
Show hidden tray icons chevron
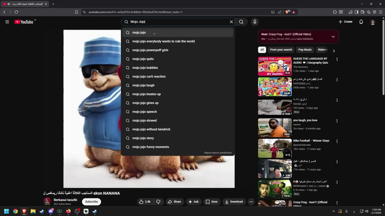tap(334, 211)
